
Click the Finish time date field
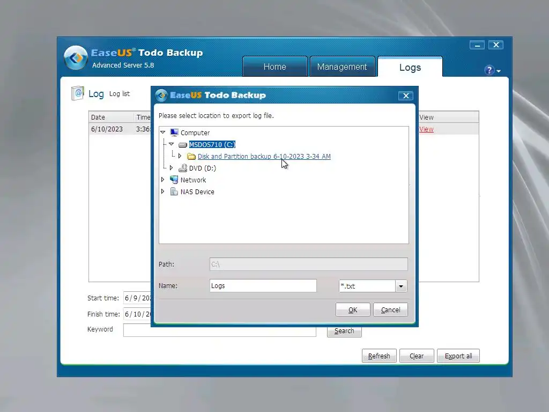pos(137,314)
